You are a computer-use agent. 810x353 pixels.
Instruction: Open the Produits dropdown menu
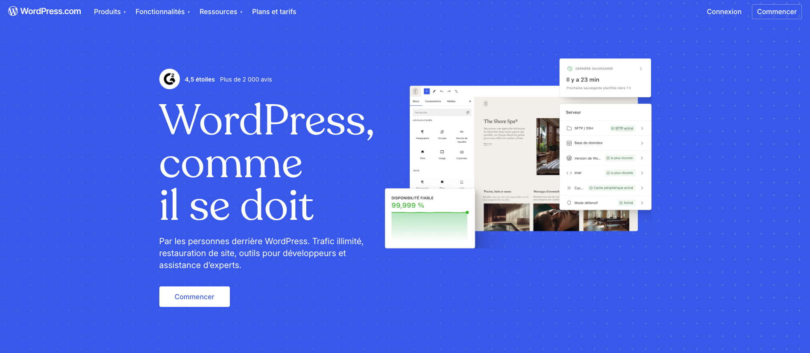[110, 12]
